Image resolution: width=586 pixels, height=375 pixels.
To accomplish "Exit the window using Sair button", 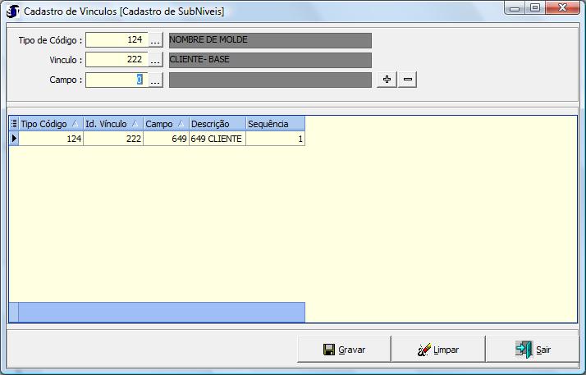I will pos(533,350).
